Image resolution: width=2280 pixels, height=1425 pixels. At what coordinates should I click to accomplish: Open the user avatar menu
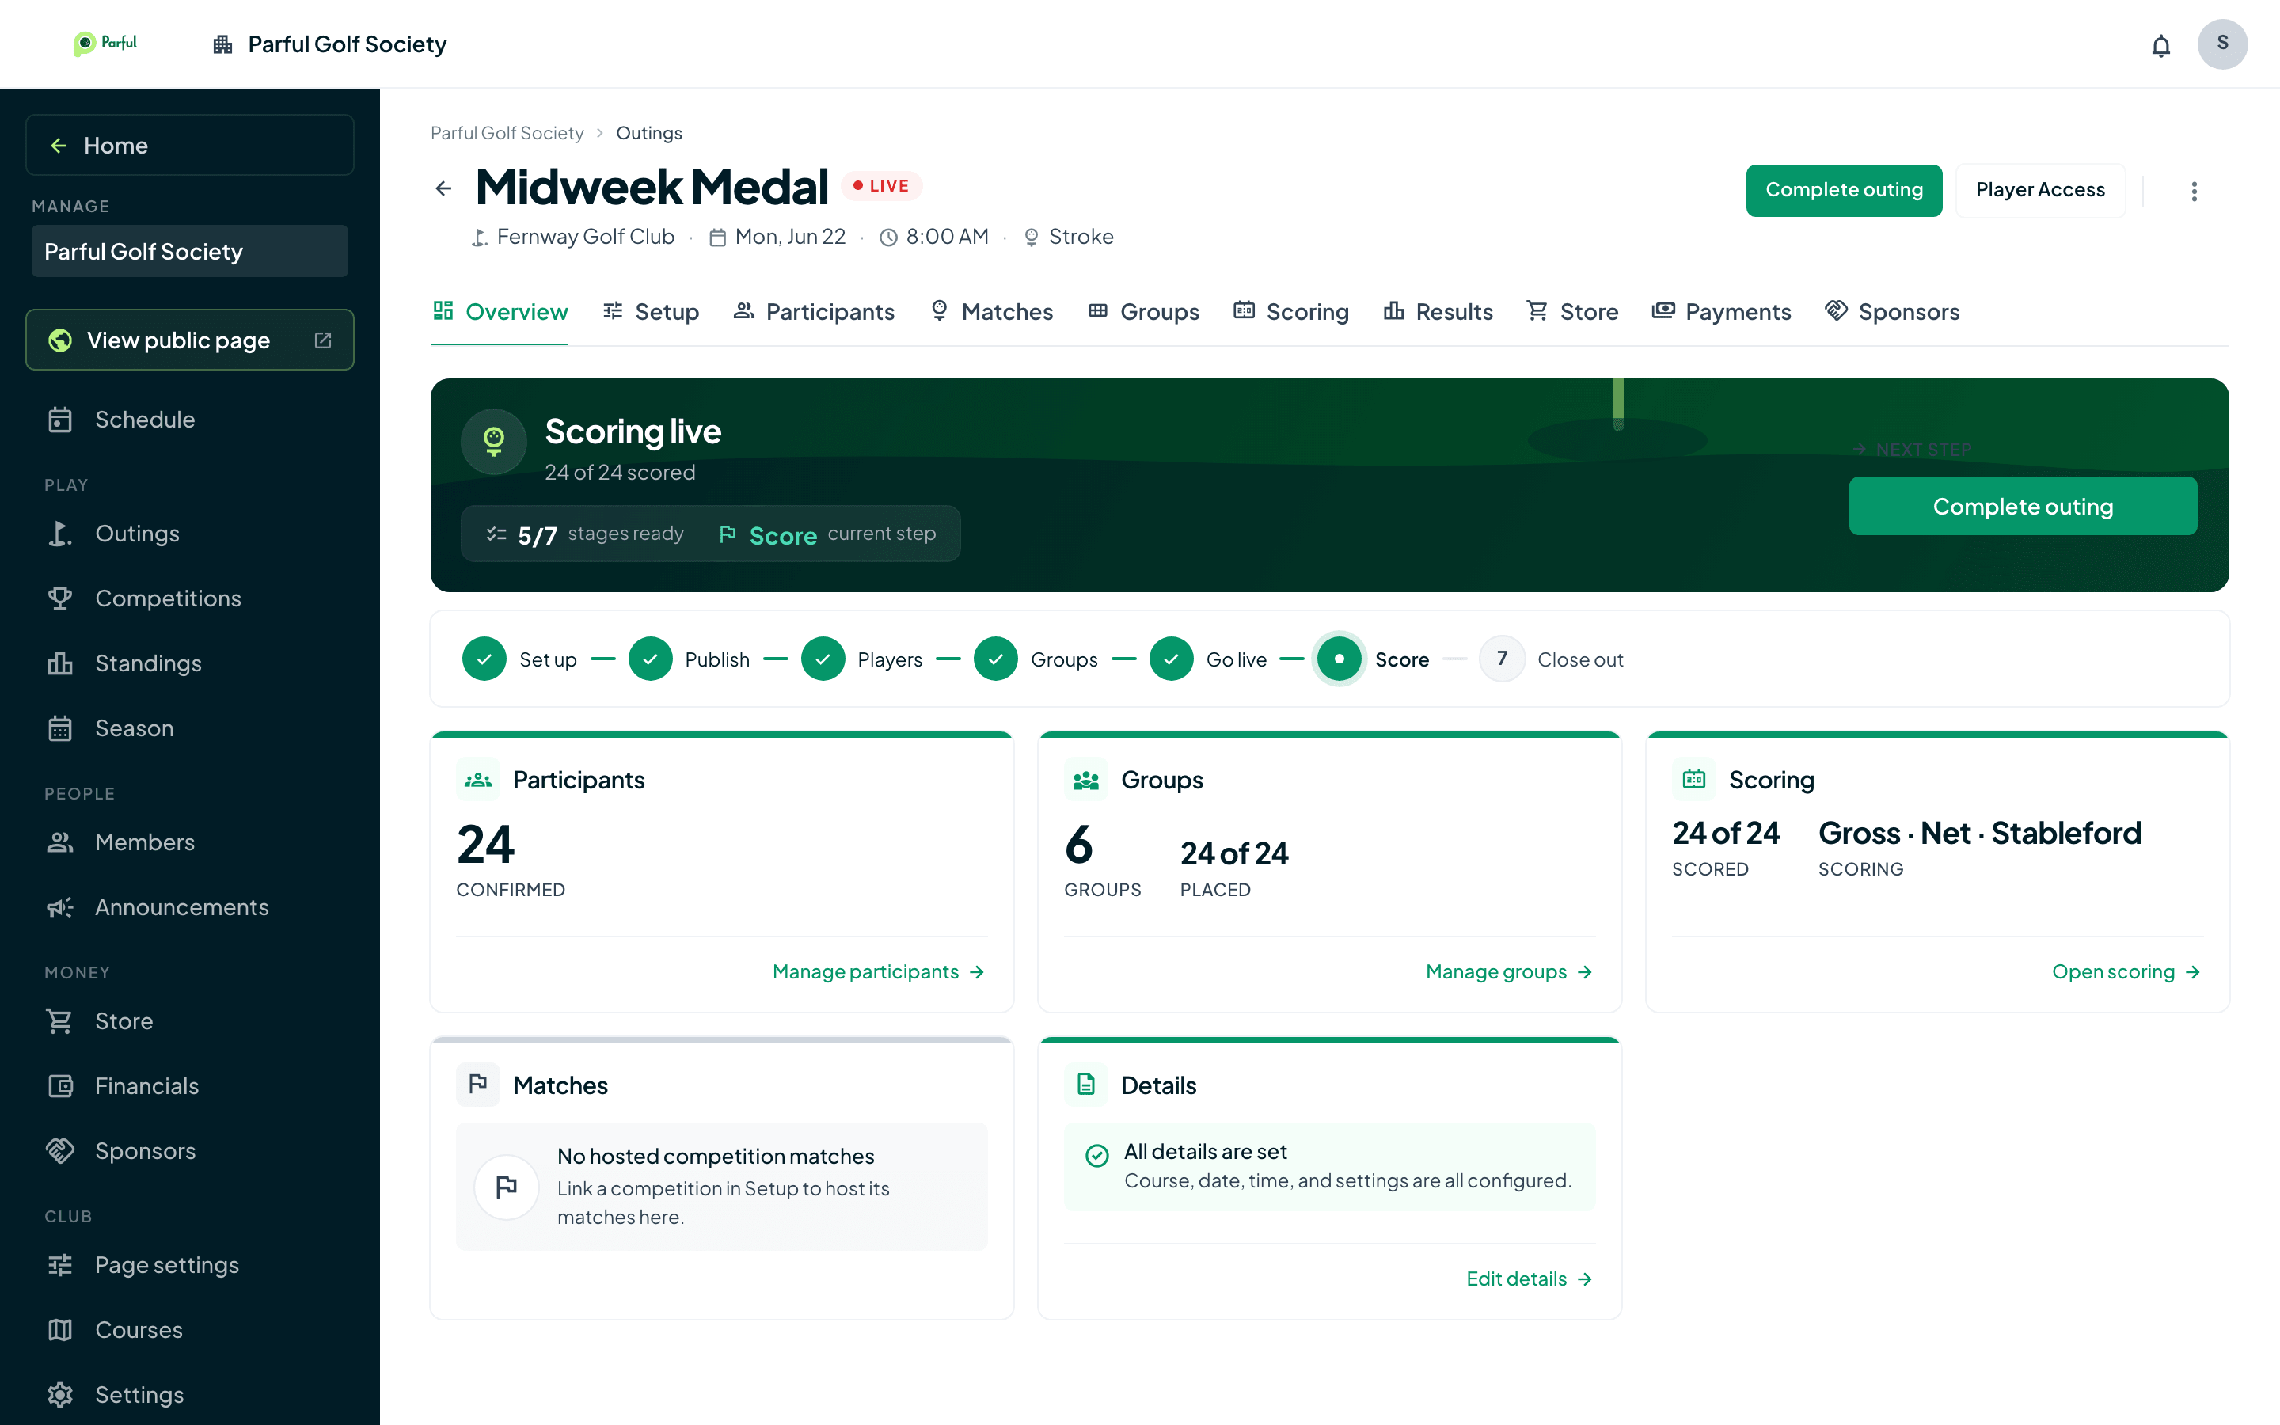2221,44
